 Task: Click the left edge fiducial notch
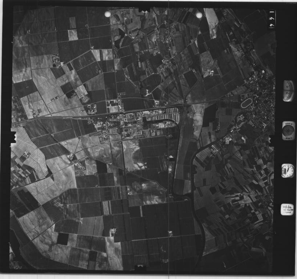[14, 138]
